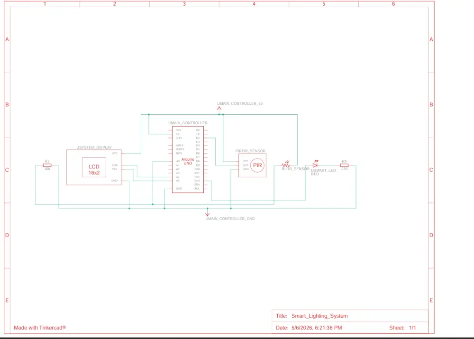Click the SCL pin on LCD display

(x=115, y=169)
